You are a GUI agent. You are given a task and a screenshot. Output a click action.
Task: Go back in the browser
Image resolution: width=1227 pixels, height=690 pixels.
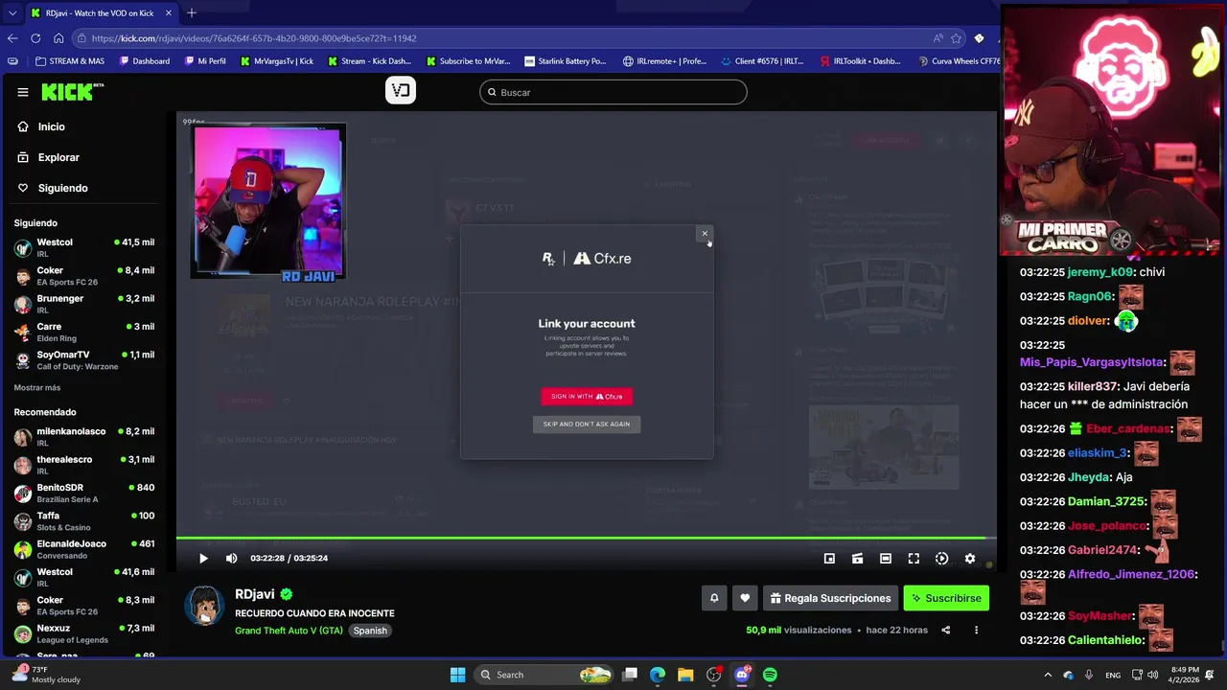coord(12,38)
